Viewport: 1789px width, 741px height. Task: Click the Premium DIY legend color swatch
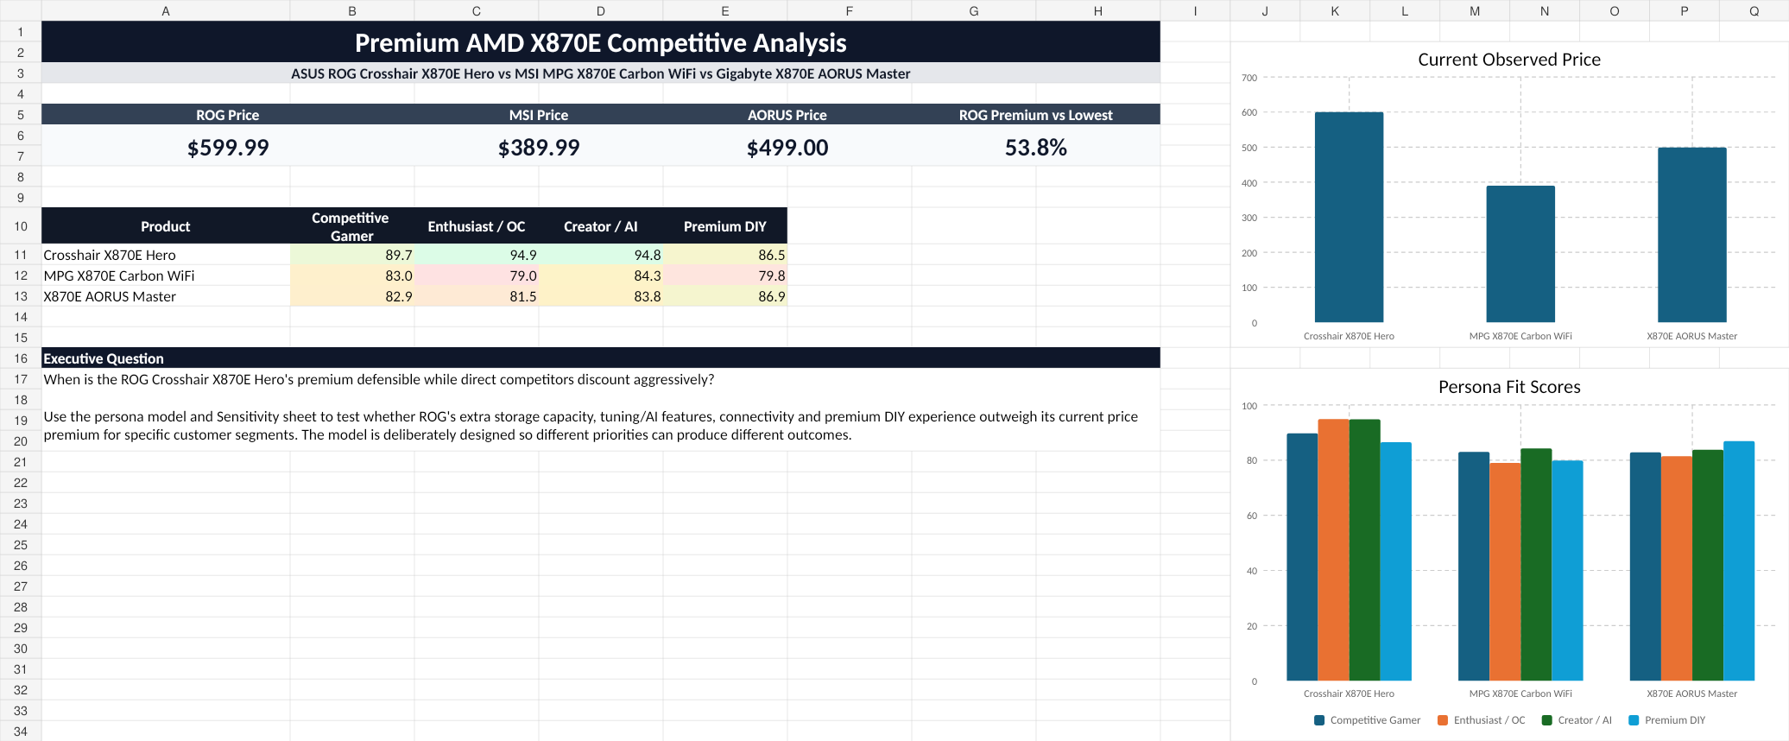pyautogui.click(x=1634, y=720)
